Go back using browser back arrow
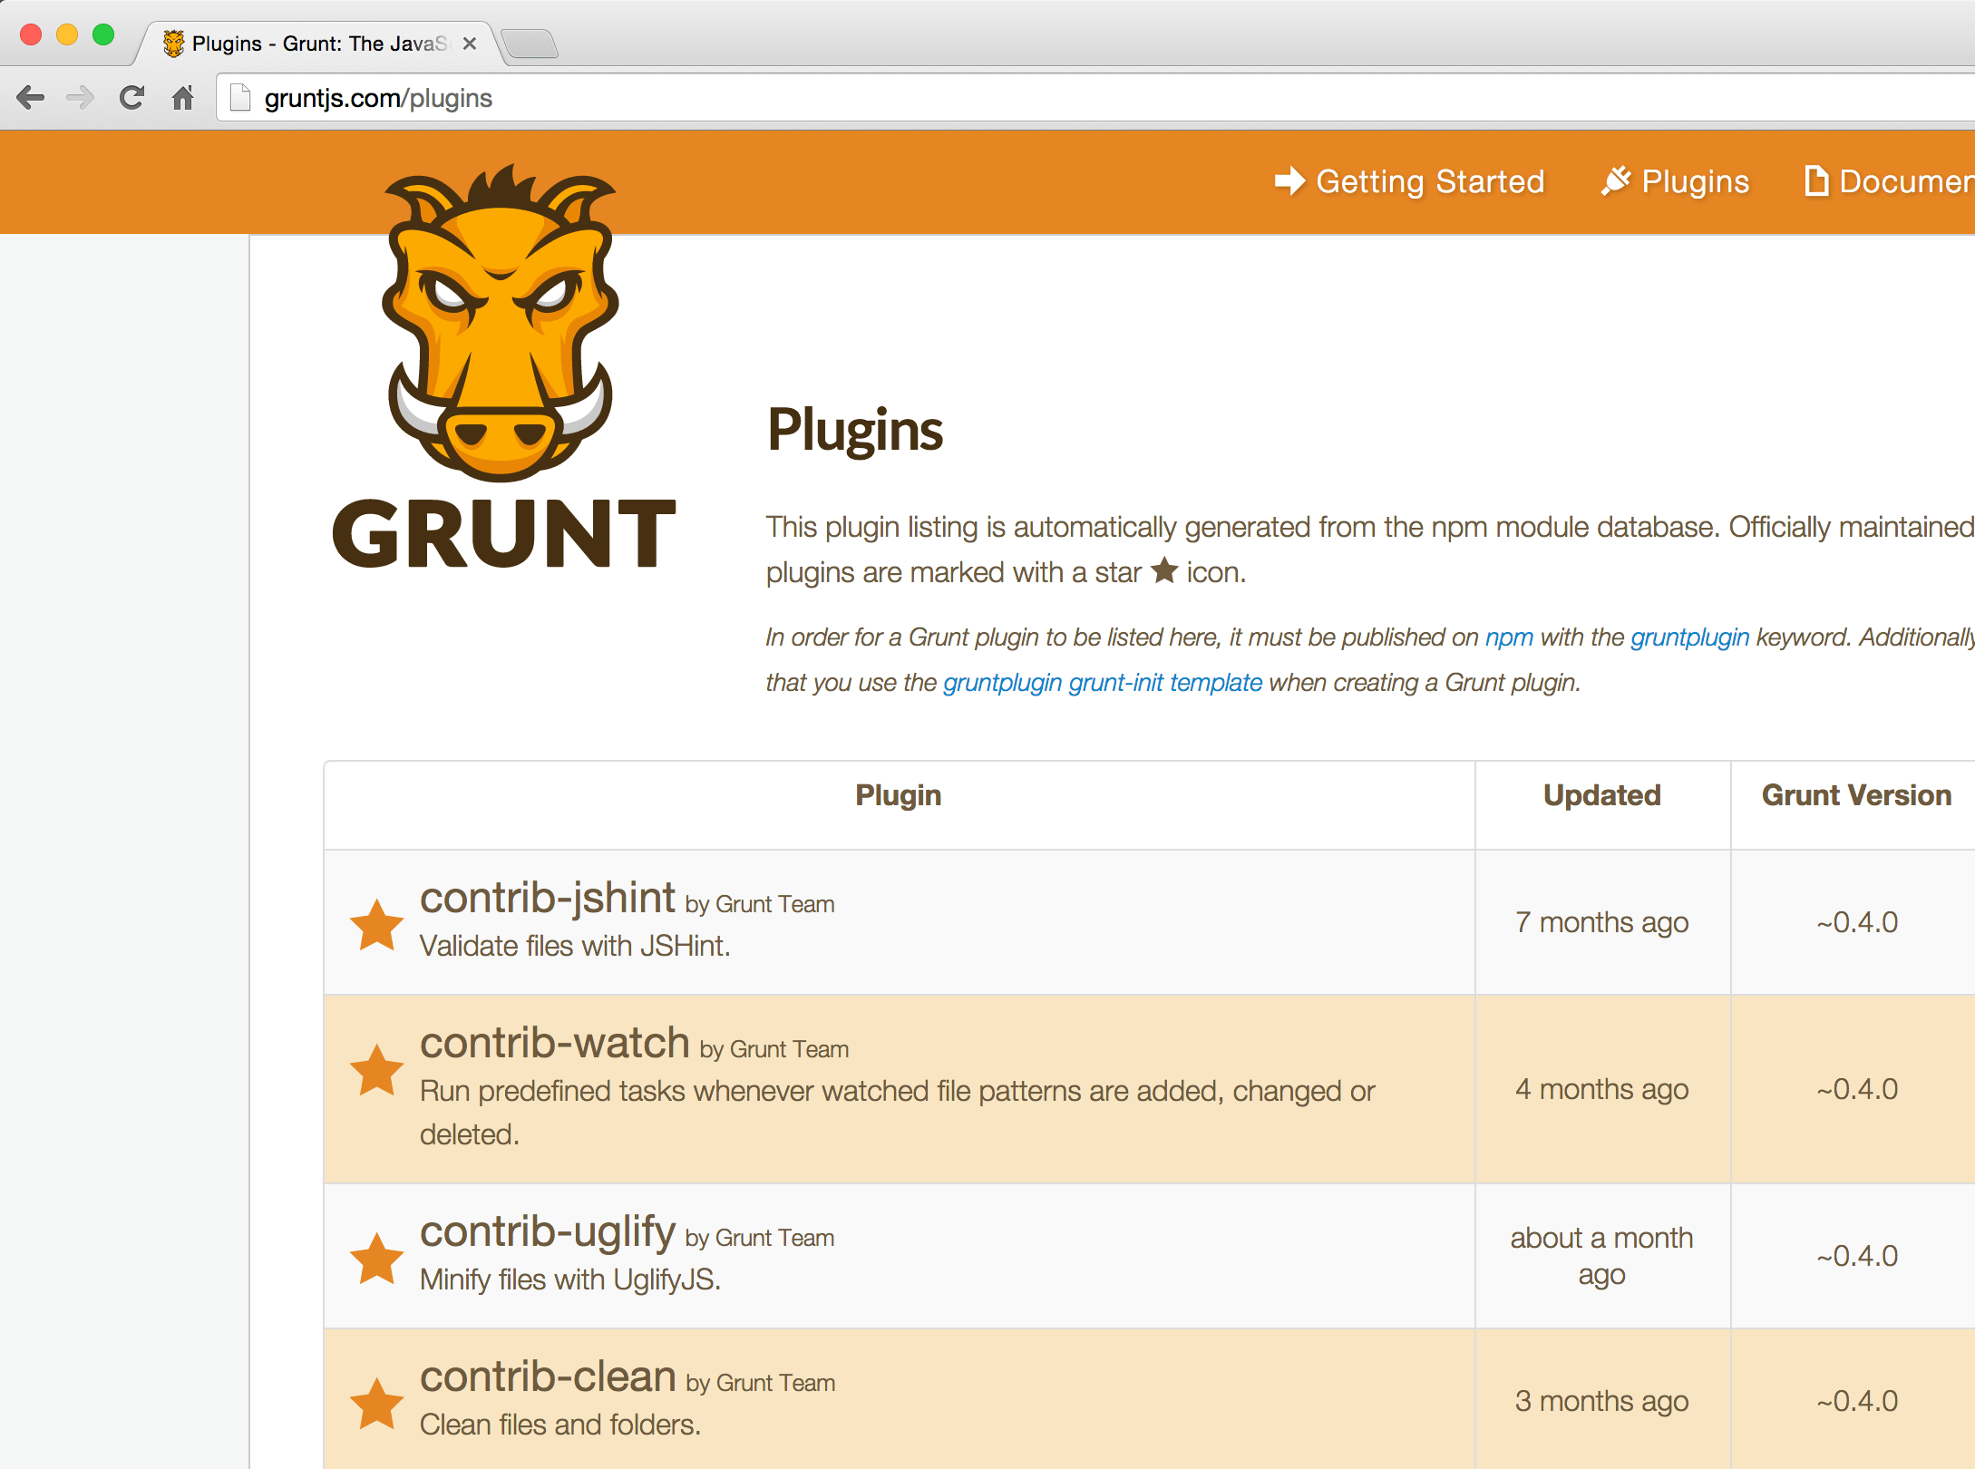 pos(30,97)
